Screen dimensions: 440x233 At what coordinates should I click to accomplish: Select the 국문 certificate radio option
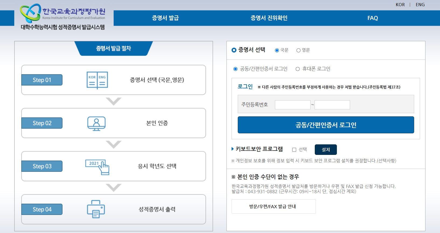coord(277,50)
